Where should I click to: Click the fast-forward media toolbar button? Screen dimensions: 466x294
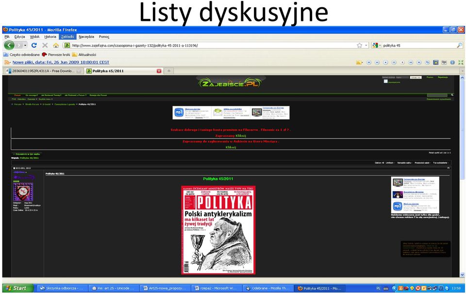click(x=411, y=62)
